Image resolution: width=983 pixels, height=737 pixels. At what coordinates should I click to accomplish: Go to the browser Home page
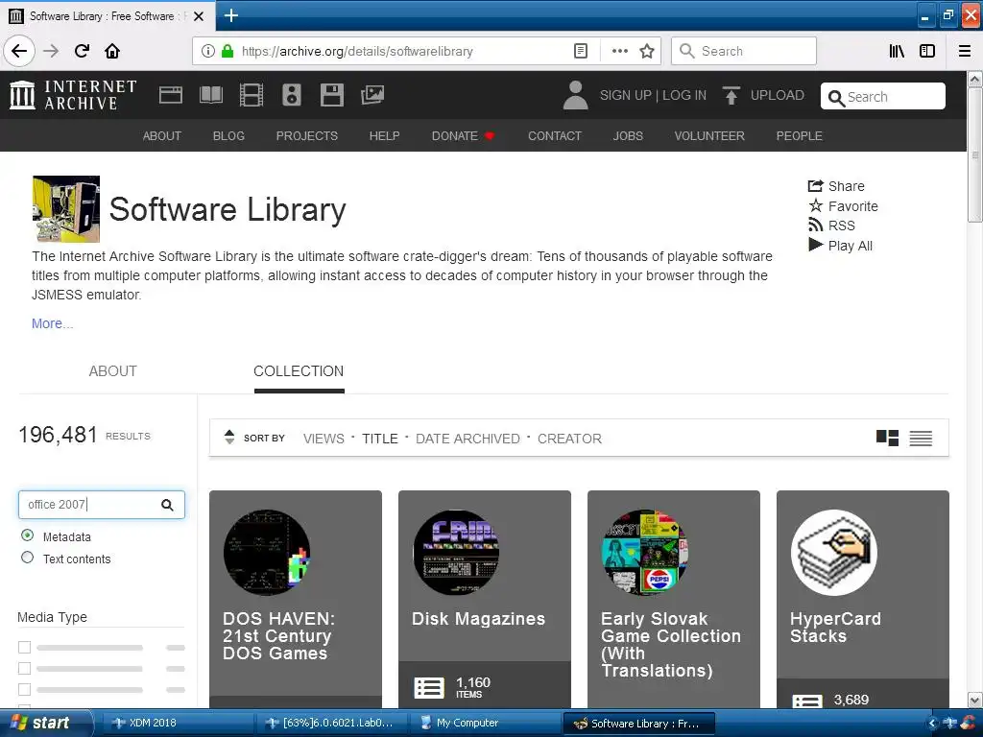(x=112, y=51)
